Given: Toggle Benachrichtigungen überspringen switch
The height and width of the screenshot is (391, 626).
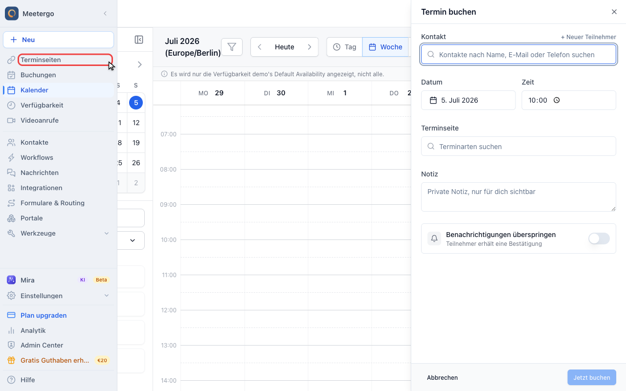Looking at the screenshot, I should click(x=599, y=239).
